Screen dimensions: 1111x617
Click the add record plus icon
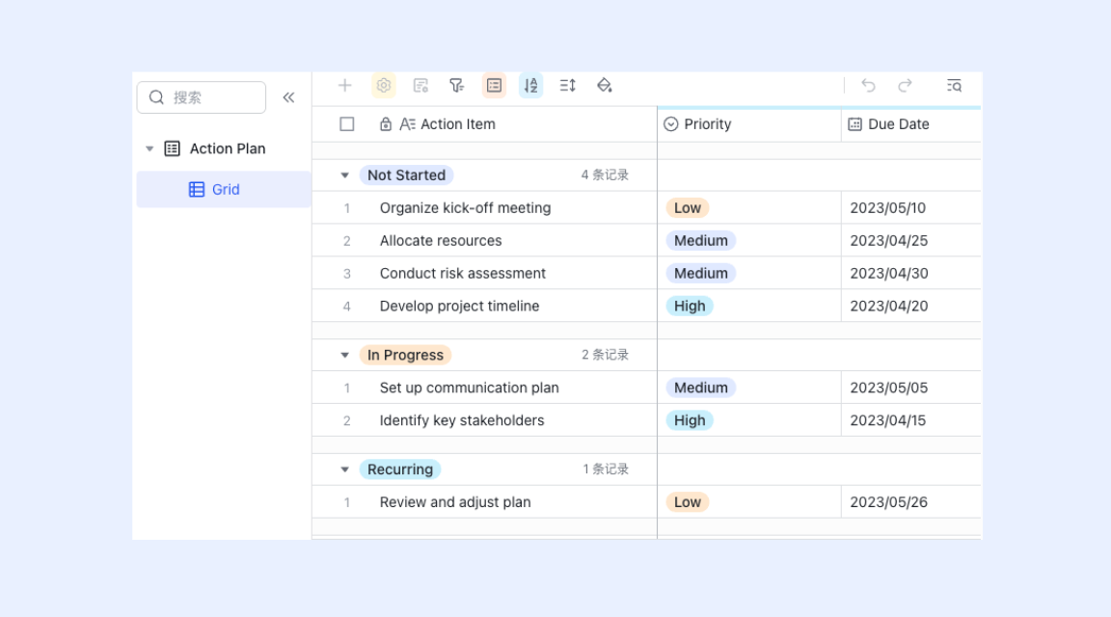click(x=345, y=86)
